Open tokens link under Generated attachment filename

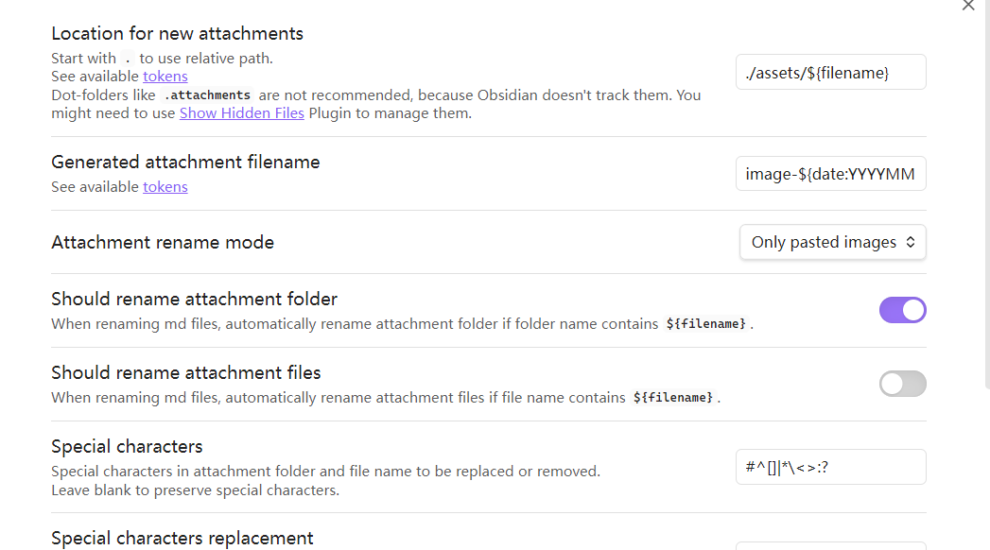point(165,187)
